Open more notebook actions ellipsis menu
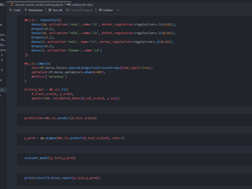 (x=118, y=10)
